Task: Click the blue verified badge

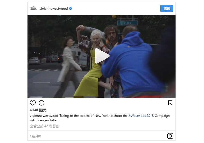Action: pyautogui.click(x=71, y=9)
